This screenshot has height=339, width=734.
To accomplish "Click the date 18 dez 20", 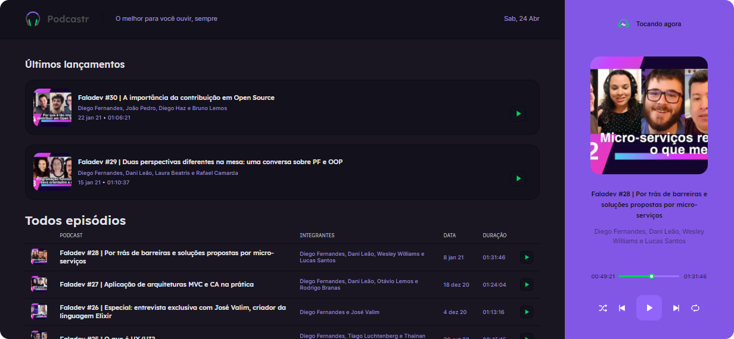I will point(456,285).
